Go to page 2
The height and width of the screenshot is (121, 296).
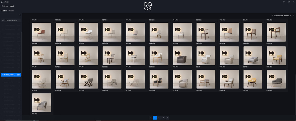coord(159,117)
